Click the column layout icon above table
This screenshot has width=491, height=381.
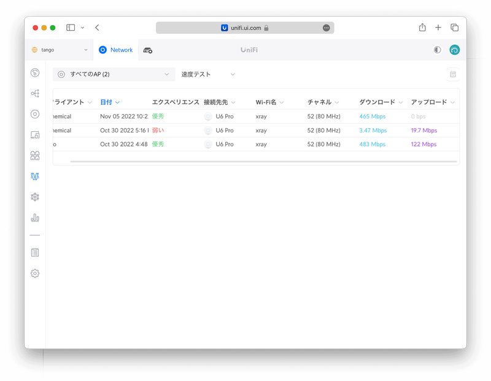click(x=453, y=74)
